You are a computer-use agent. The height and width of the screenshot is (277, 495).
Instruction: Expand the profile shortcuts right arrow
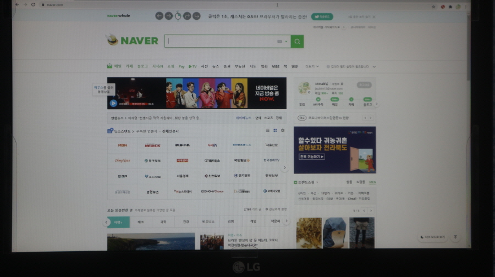tap(377, 104)
